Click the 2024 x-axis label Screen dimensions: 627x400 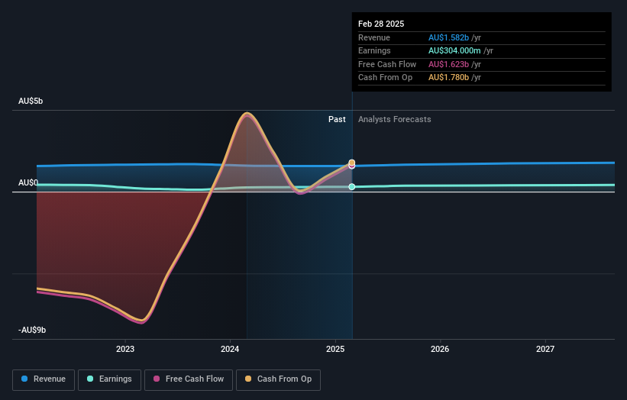[230, 349]
